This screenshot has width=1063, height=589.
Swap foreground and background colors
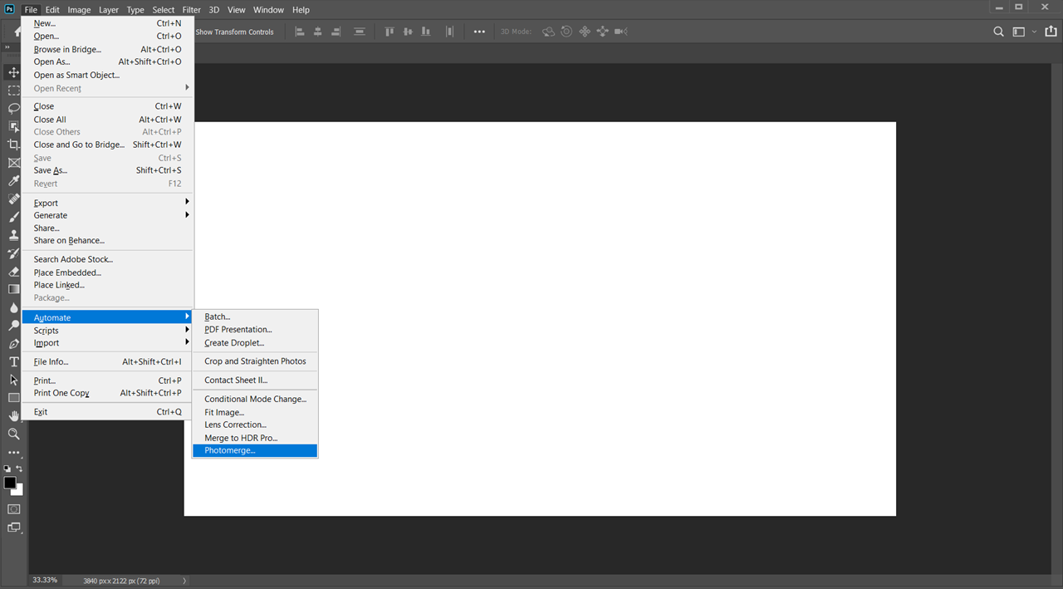[19, 469]
